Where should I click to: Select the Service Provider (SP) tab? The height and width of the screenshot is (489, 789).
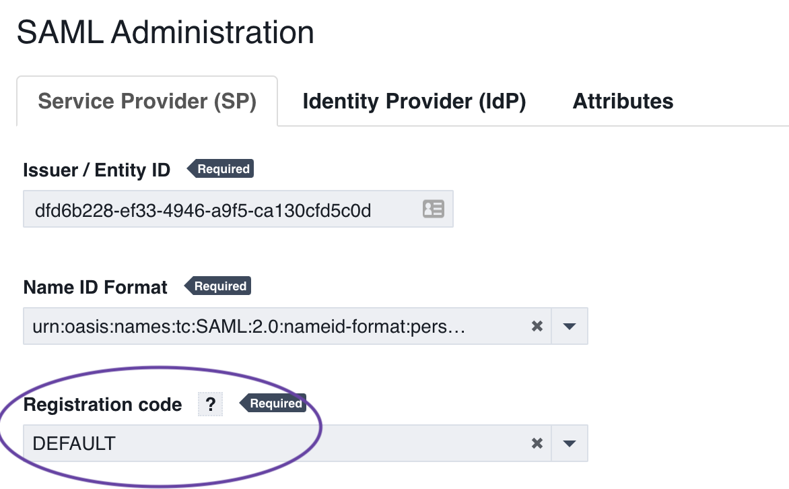coord(146,101)
